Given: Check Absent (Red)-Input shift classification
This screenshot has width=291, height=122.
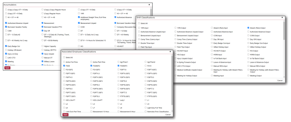Looking at the screenshot, I should (x=212, y=28).
